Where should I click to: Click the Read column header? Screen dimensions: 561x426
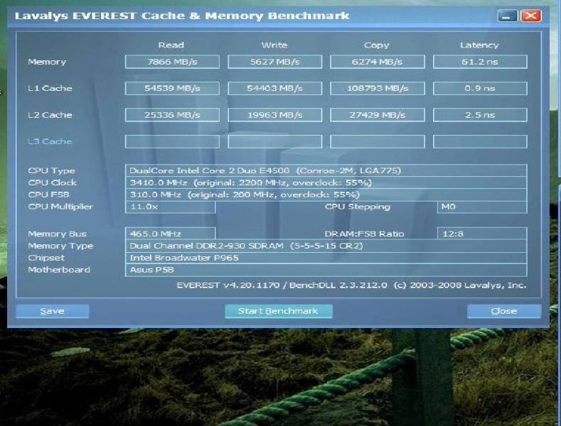(171, 45)
